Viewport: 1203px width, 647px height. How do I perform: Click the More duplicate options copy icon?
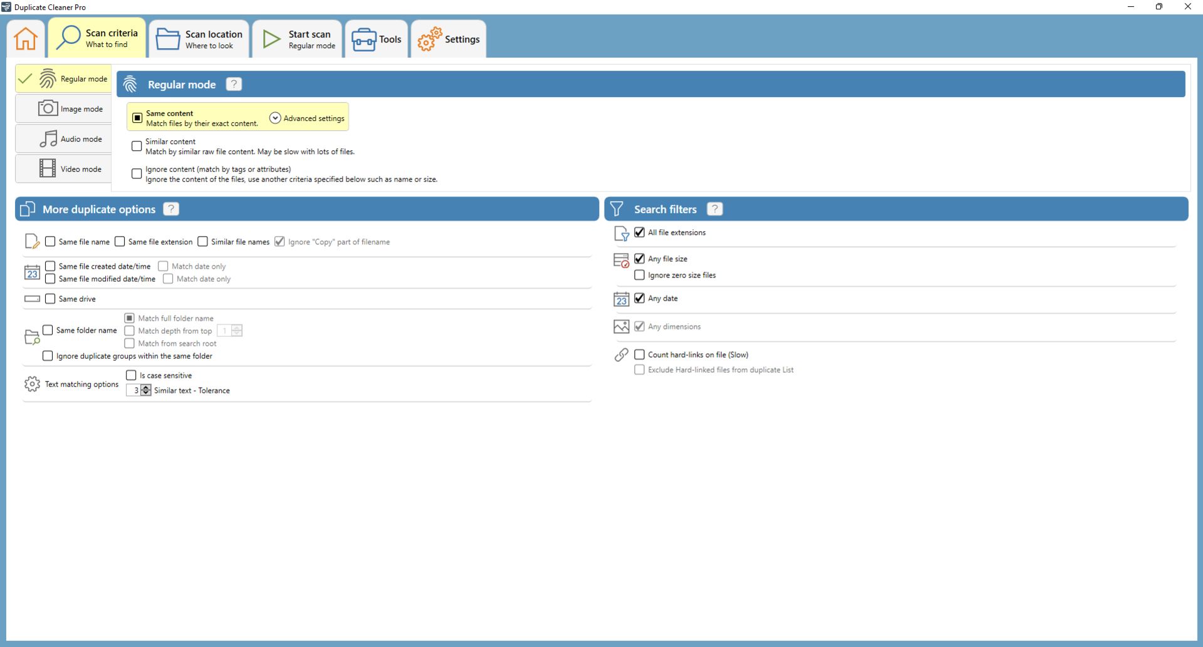(x=28, y=209)
